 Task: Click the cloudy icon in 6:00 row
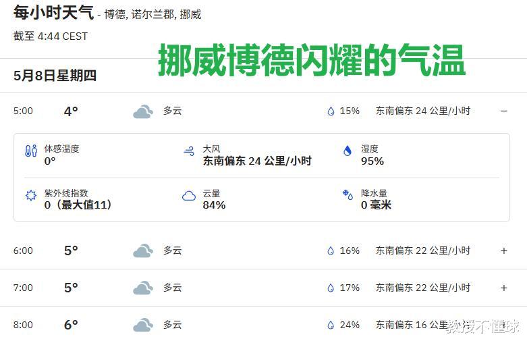pyautogui.click(x=142, y=251)
